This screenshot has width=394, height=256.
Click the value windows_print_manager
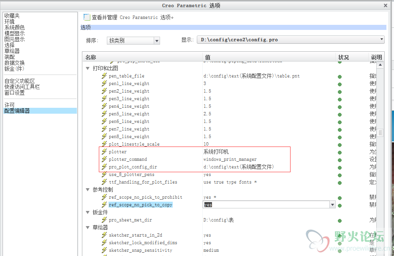coord(230,159)
